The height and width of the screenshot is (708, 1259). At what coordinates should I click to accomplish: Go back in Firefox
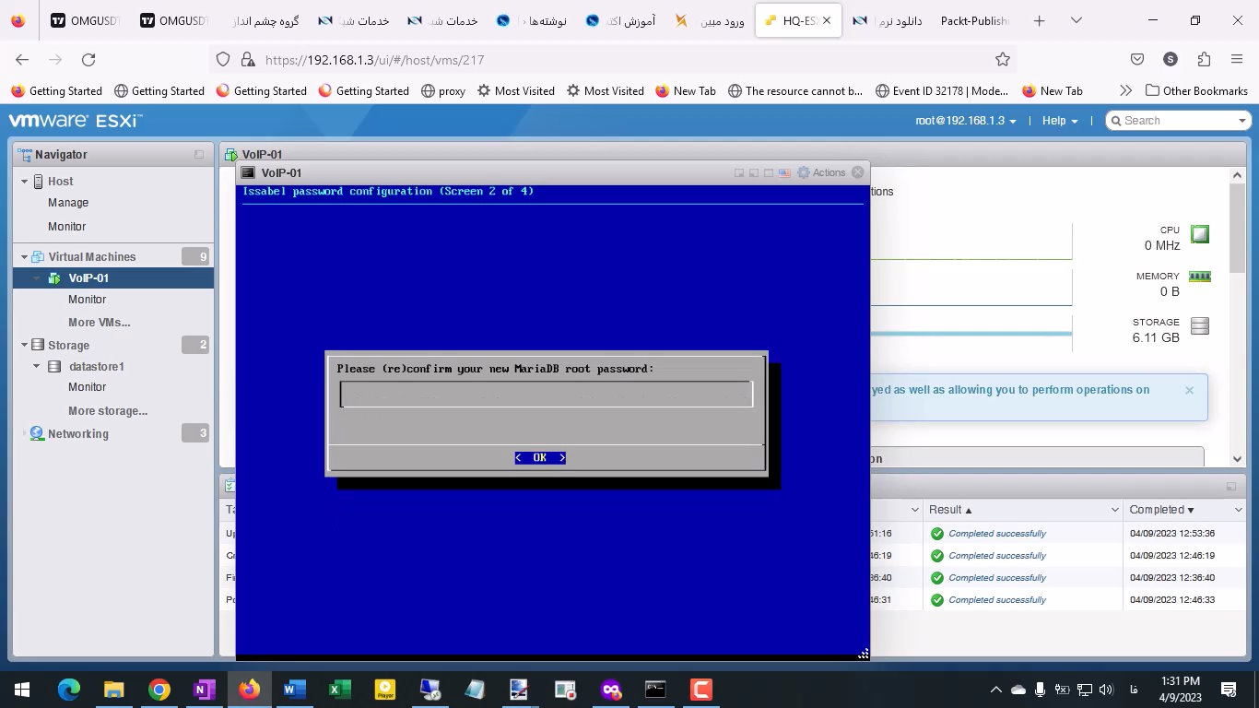click(x=22, y=60)
